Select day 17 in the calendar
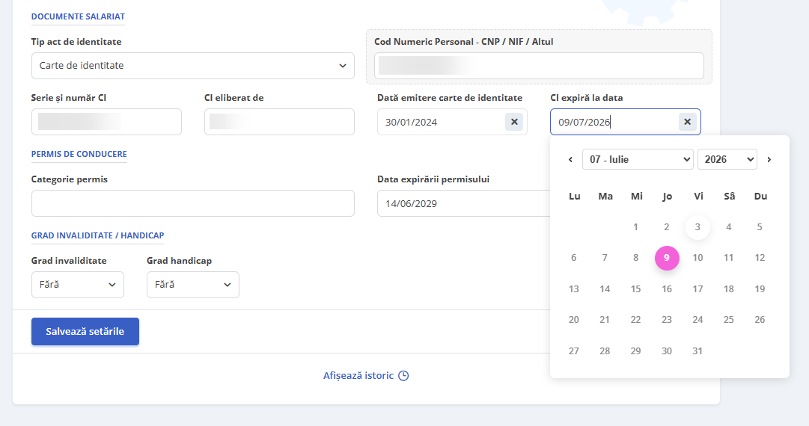 coord(697,289)
